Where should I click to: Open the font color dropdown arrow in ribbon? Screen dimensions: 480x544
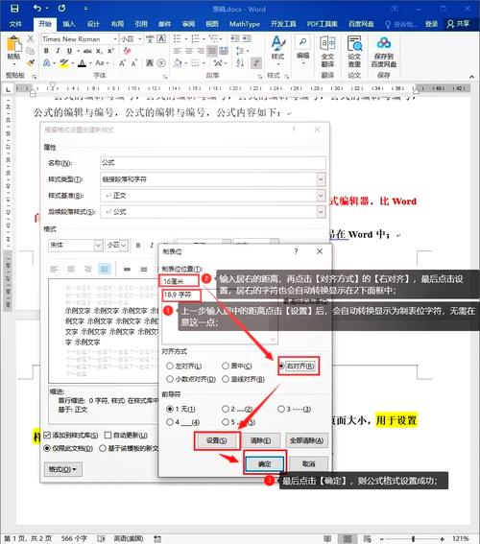point(90,63)
